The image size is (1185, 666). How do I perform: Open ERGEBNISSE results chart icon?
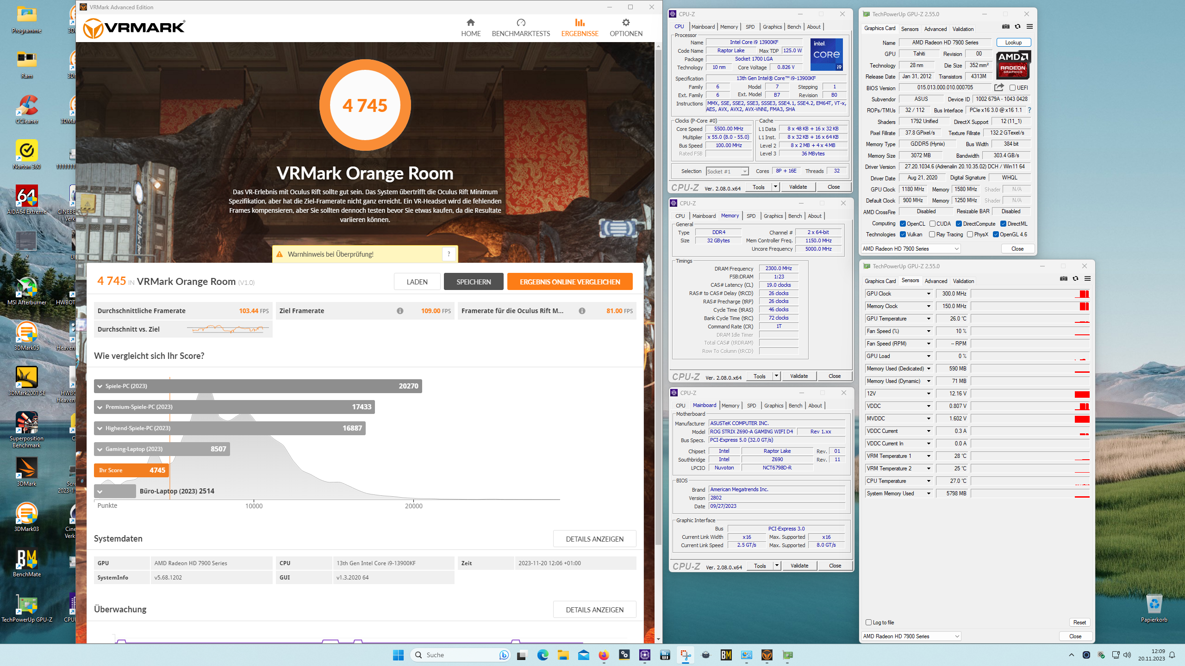(x=580, y=23)
